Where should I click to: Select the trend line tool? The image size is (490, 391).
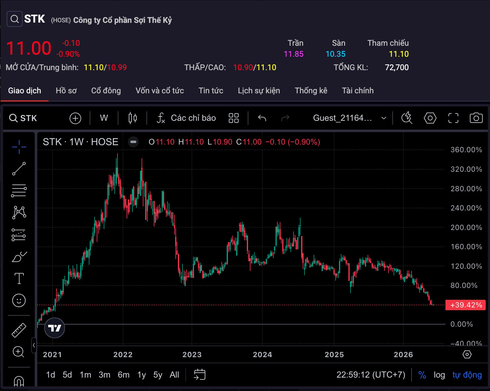[x=19, y=169]
